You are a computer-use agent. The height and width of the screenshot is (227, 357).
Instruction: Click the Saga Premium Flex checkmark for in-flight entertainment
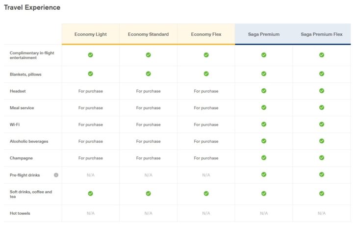322,55
